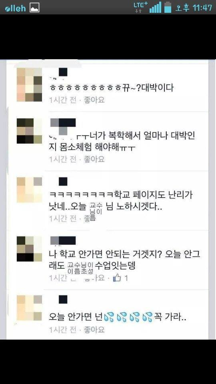Tap the sweat drop emojis in last comment
The image size is (216, 384).
(128, 317)
